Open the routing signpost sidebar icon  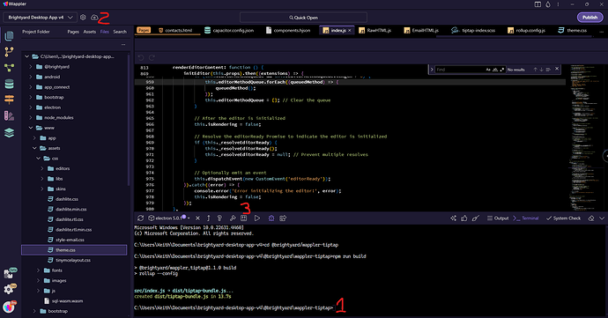10,100
